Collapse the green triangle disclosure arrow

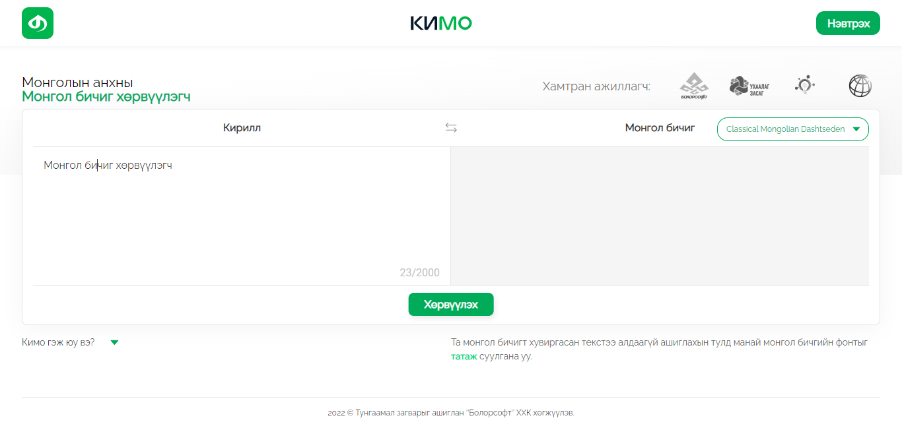(114, 342)
